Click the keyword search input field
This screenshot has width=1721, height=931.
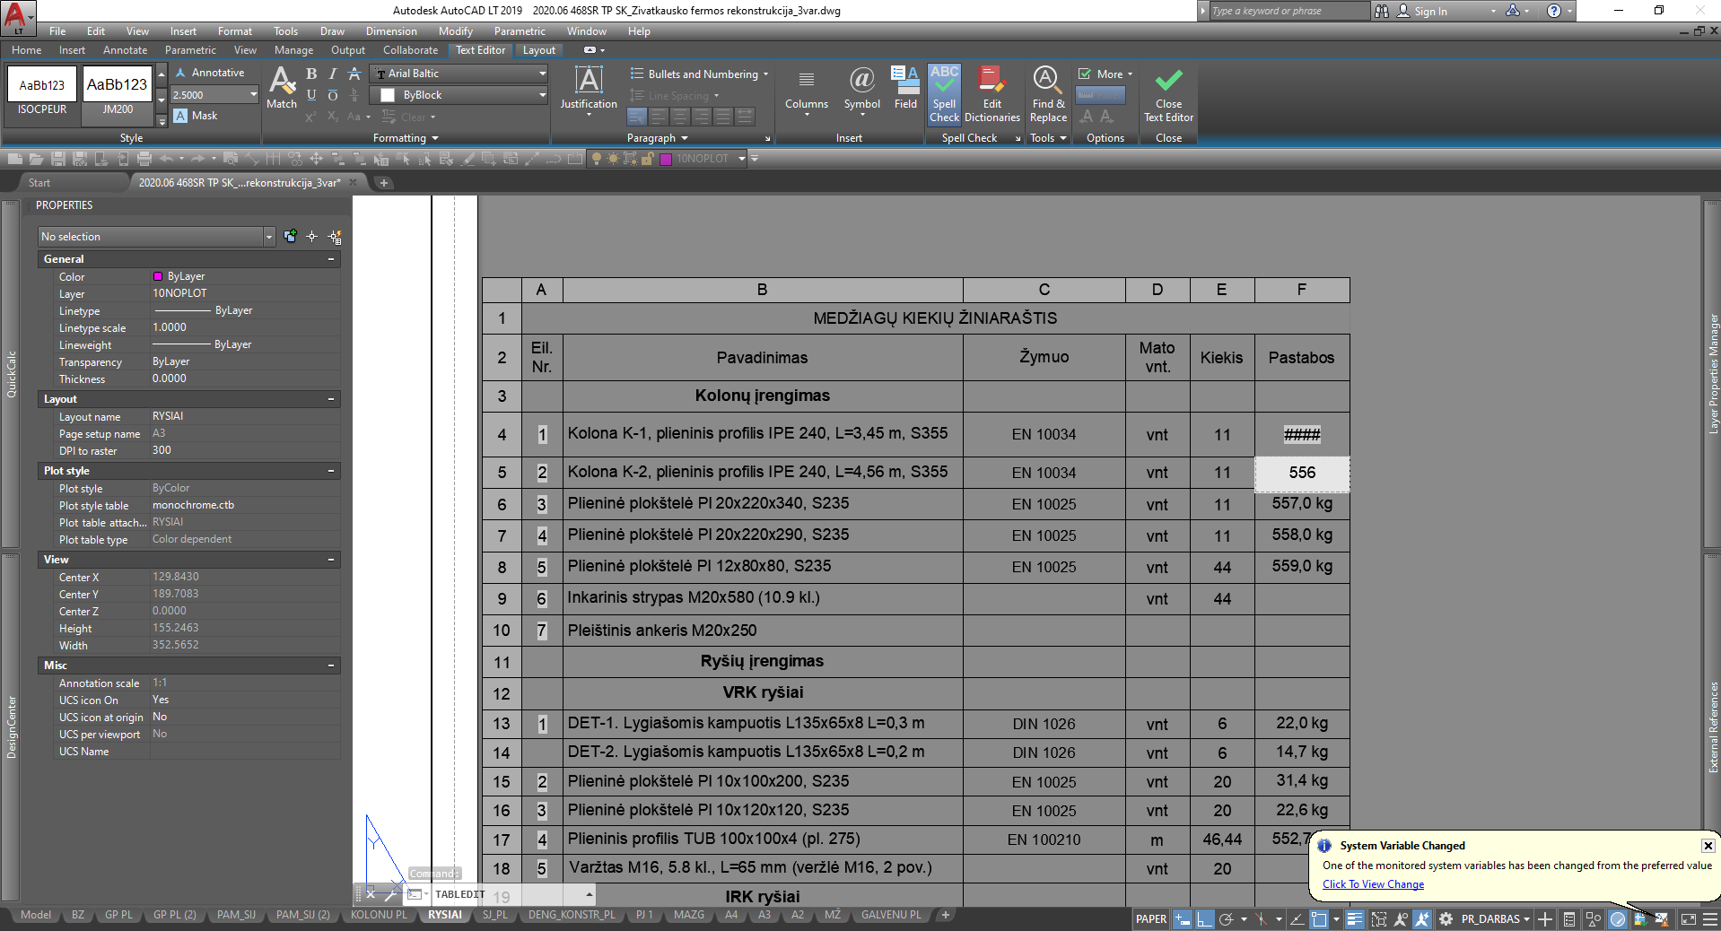tap(1288, 11)
